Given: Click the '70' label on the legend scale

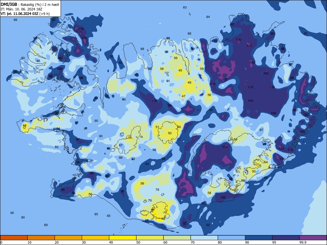Looking at the screenshot, I should tap(193, 242).
